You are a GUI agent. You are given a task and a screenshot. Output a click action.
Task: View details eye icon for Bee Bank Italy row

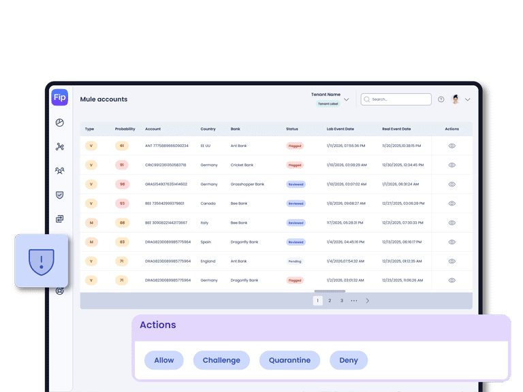[452, 223]
